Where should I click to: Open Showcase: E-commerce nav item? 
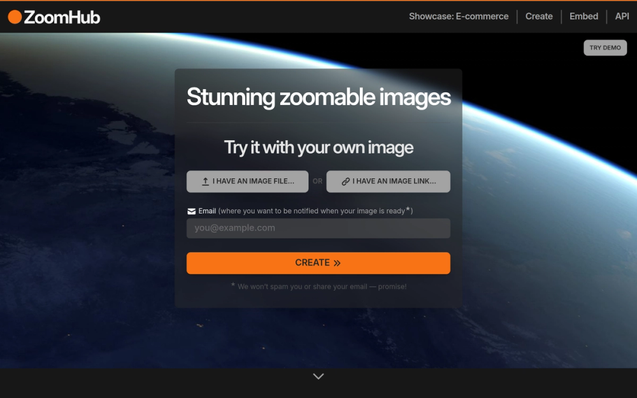(x=459, y=17)
